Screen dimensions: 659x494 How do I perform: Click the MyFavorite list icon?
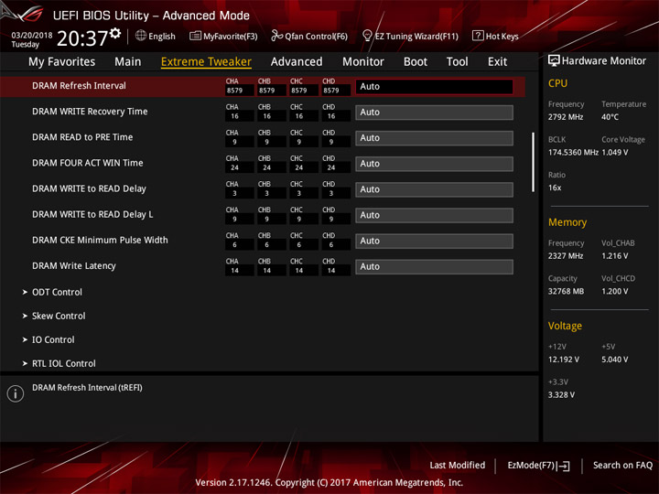coord(195,36)
